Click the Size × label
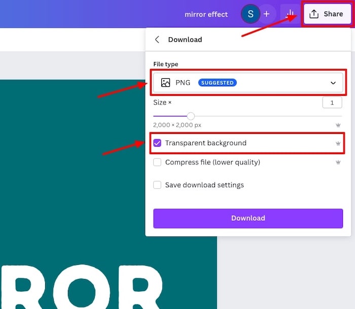The width and height of the screenshot is (355, 309). pyautogui.click(x=162, y=102)
